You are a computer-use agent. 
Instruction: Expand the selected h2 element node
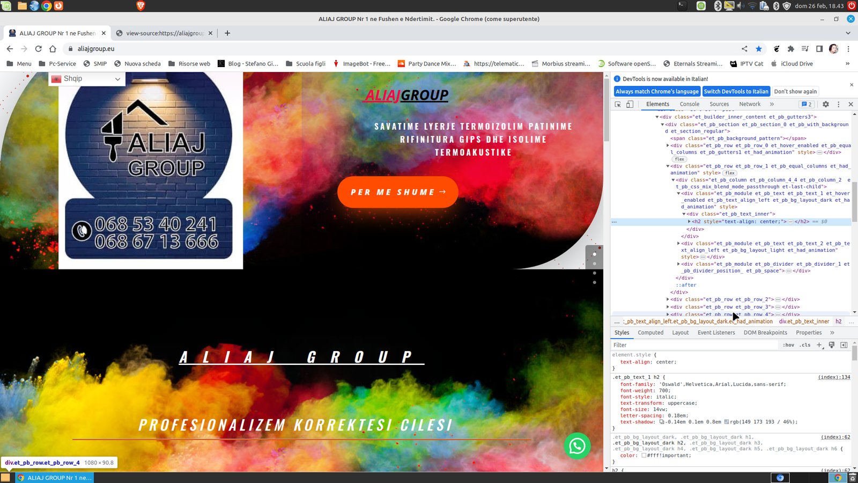click(690, 222)
